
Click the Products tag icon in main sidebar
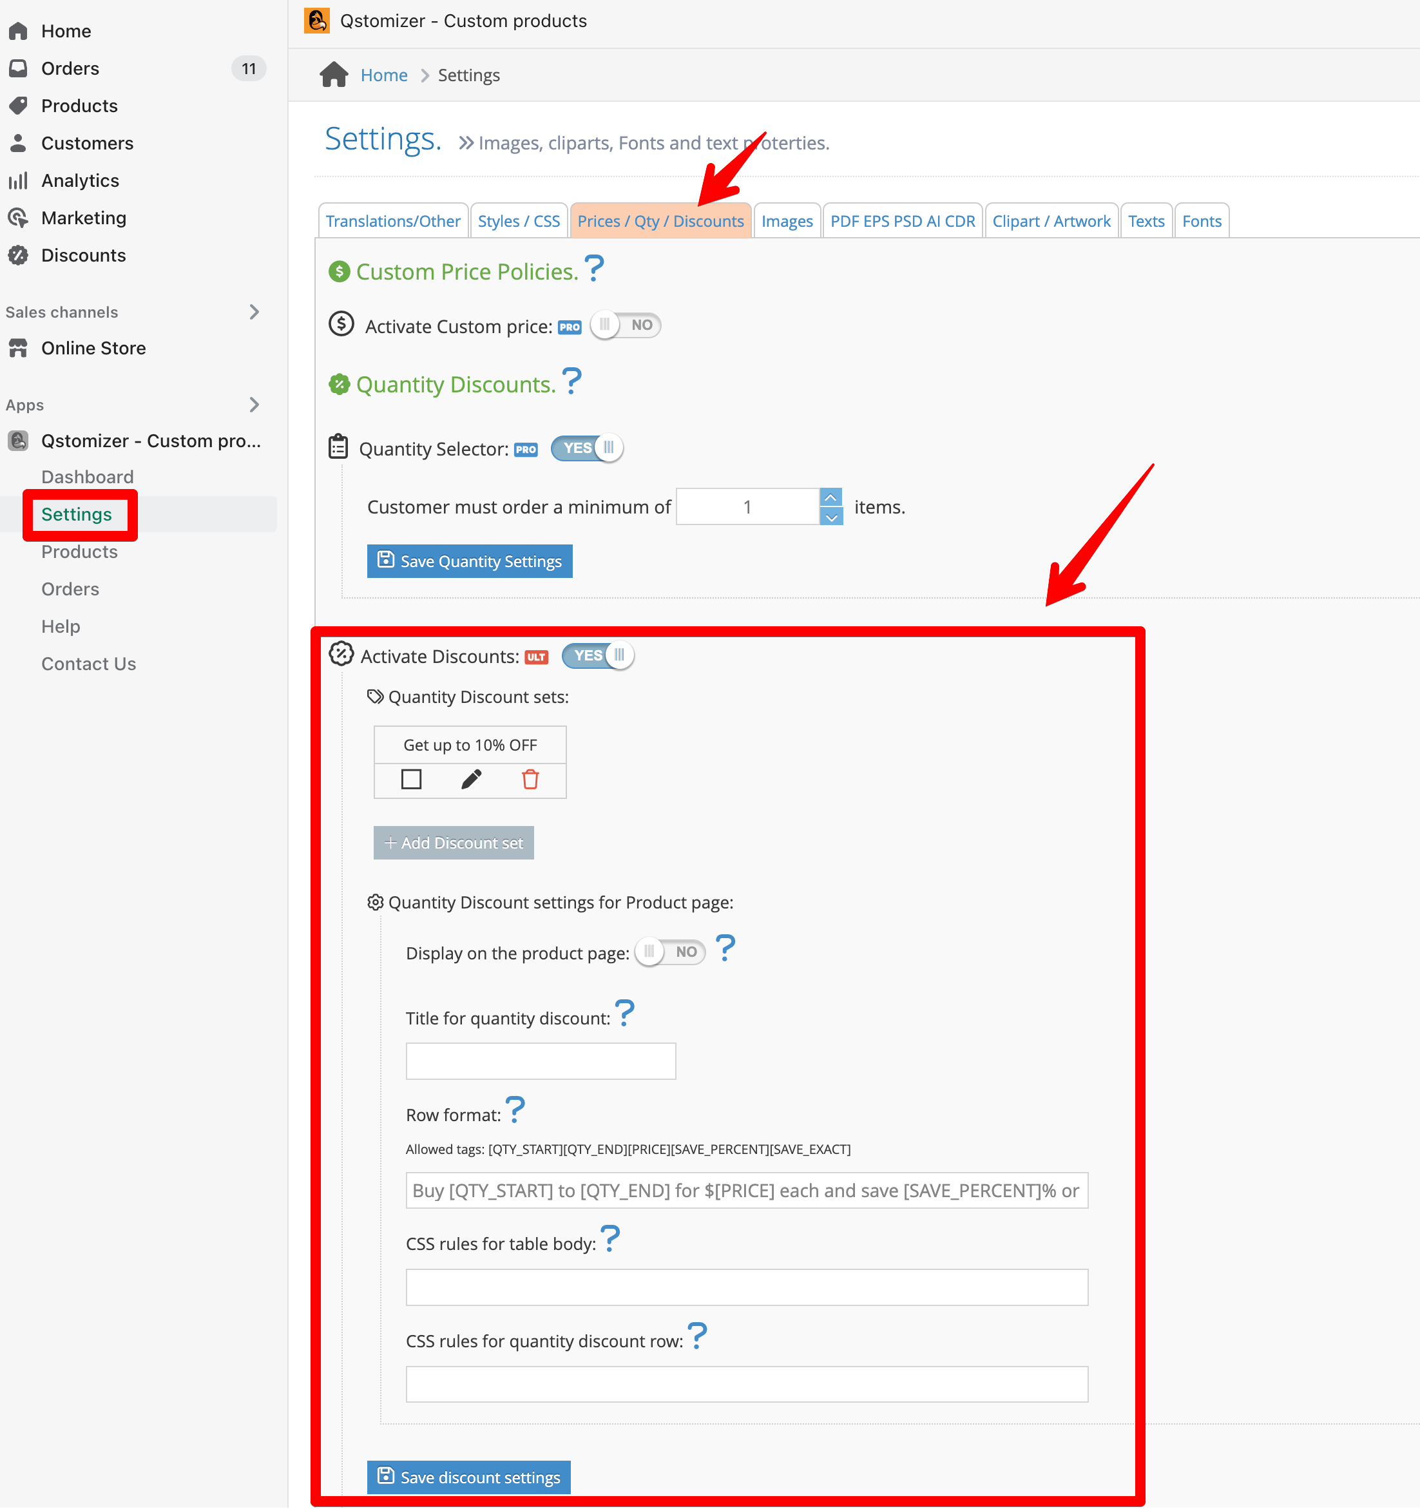[18, 106]
